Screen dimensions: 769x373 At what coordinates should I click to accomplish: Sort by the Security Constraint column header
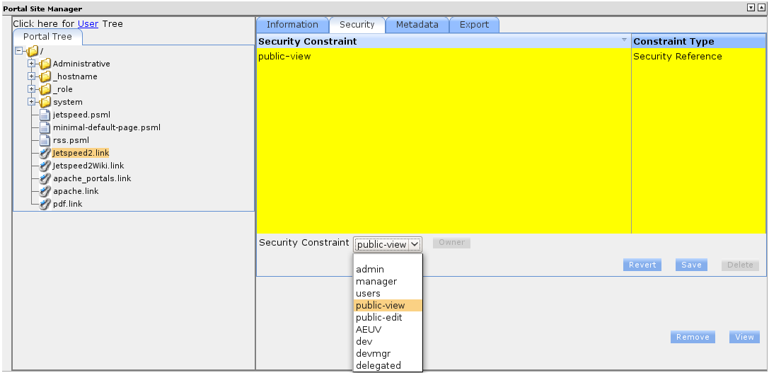(443, 42)
